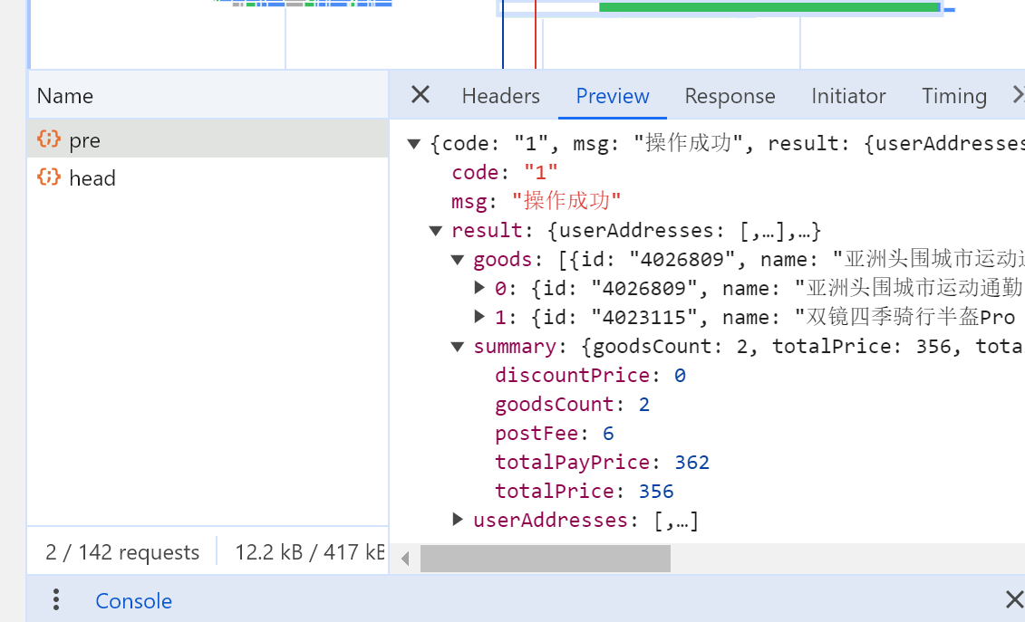
Task: Click the JSON icon beside 'head'
Action: pos(49,177)
